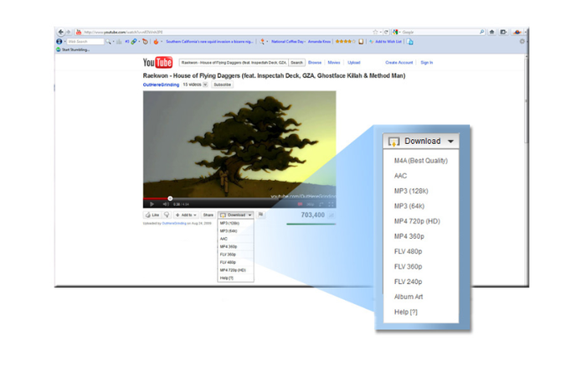This screenshot has width=586, height=366.
Task: Open the Browse link
Action: tap(315, 63)
